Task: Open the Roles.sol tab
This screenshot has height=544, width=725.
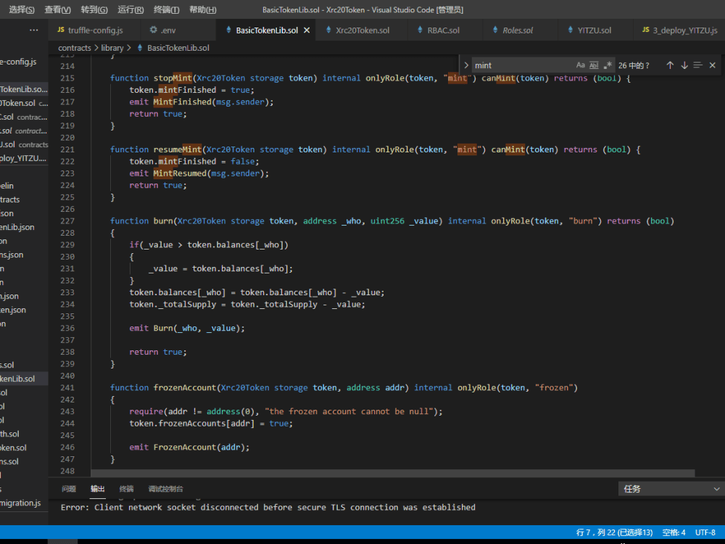Action: [x=518, y=30]
